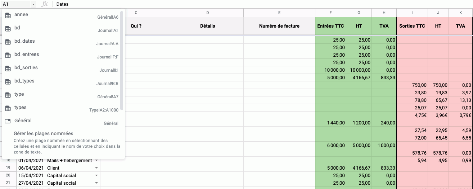Click the range icon beside bd_types
Image resolution: width=473 pixels, height=189 pixels.
coord(8,82)
